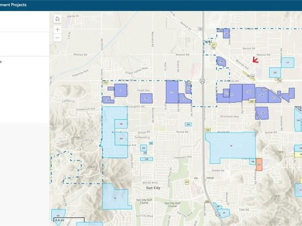Click the McCall Blvd street label
Image resolution: width=302 pixels, height=226 pixels.
[150, 182]
